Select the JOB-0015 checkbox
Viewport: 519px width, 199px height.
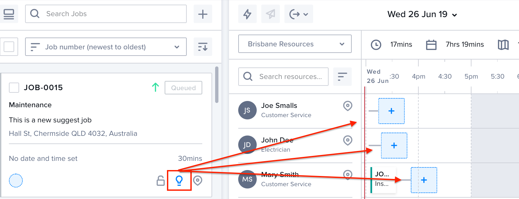coord(14,87)
